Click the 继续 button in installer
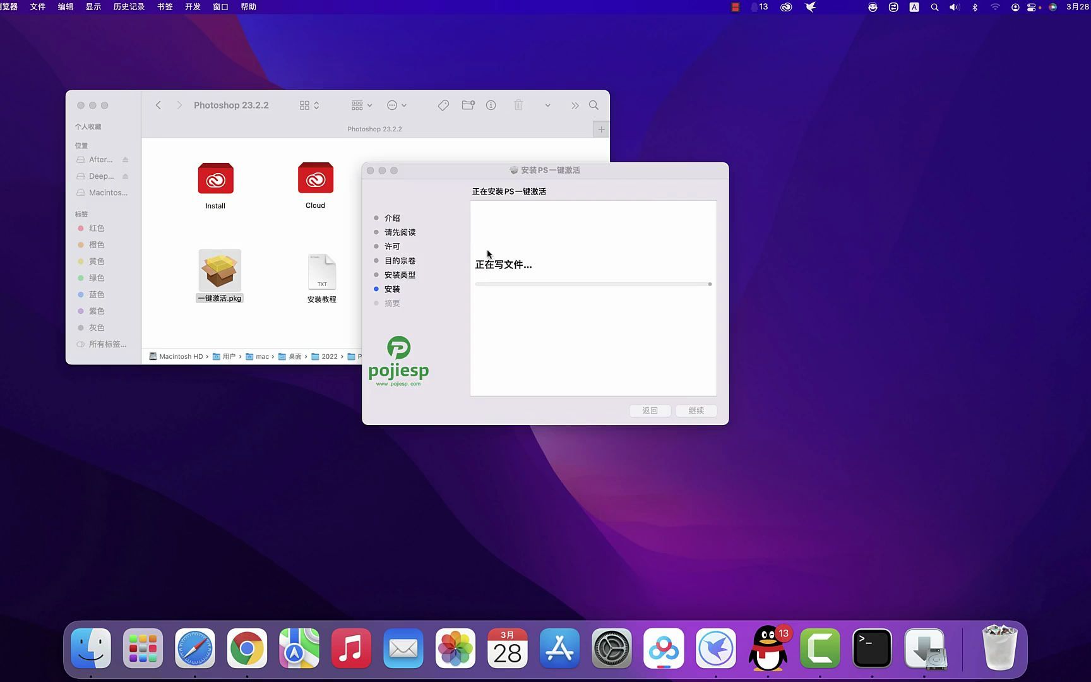Image resolution: width=1091 pixels, height=682 pixels. (696, 410)
